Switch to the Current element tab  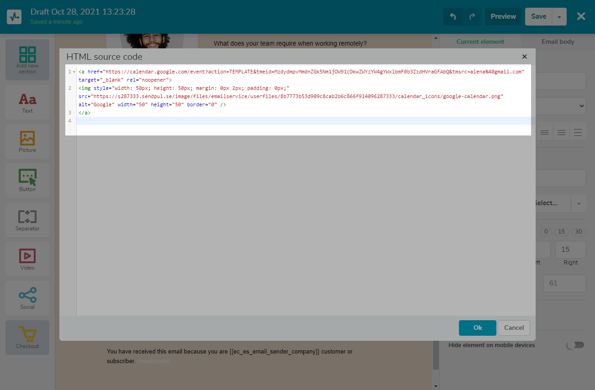[480, 42]
